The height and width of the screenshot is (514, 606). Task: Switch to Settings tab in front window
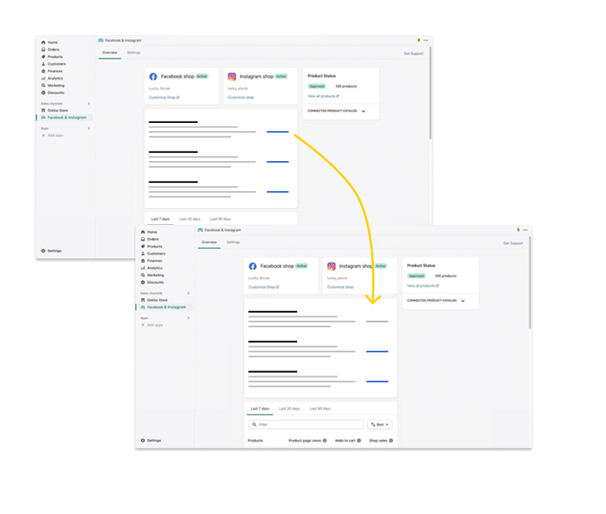pyautogui.click(x=233, y=242)
